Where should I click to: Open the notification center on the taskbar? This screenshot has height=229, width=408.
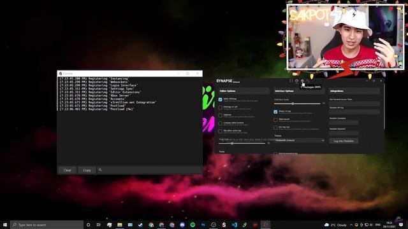click(401, 225)
